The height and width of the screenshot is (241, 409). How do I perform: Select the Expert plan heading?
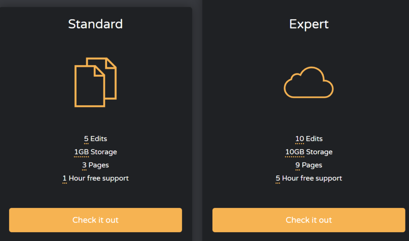309,24
